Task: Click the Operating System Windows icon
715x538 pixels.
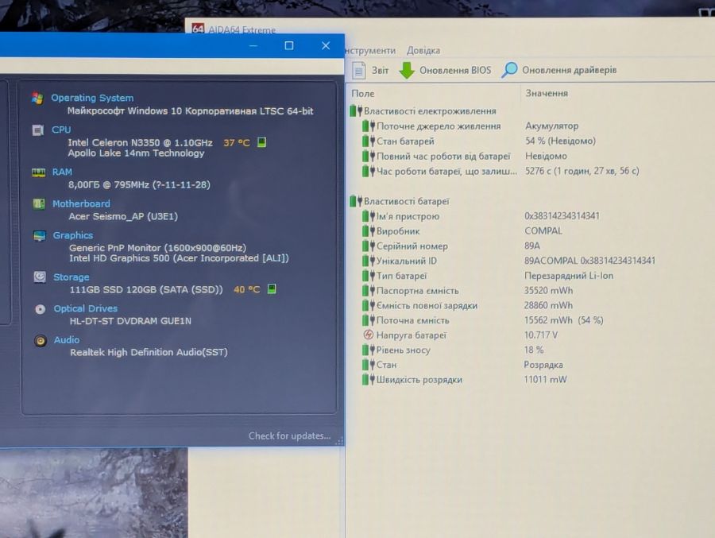Action: 37,98
